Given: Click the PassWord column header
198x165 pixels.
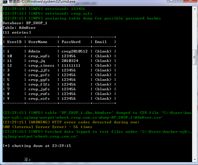Looking at the screenshot, I should [x=71, y=42].
